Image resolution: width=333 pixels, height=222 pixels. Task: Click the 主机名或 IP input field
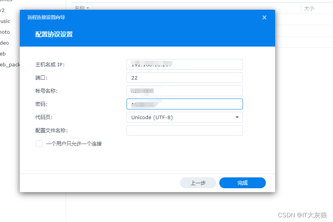click(x=185, y=64)
